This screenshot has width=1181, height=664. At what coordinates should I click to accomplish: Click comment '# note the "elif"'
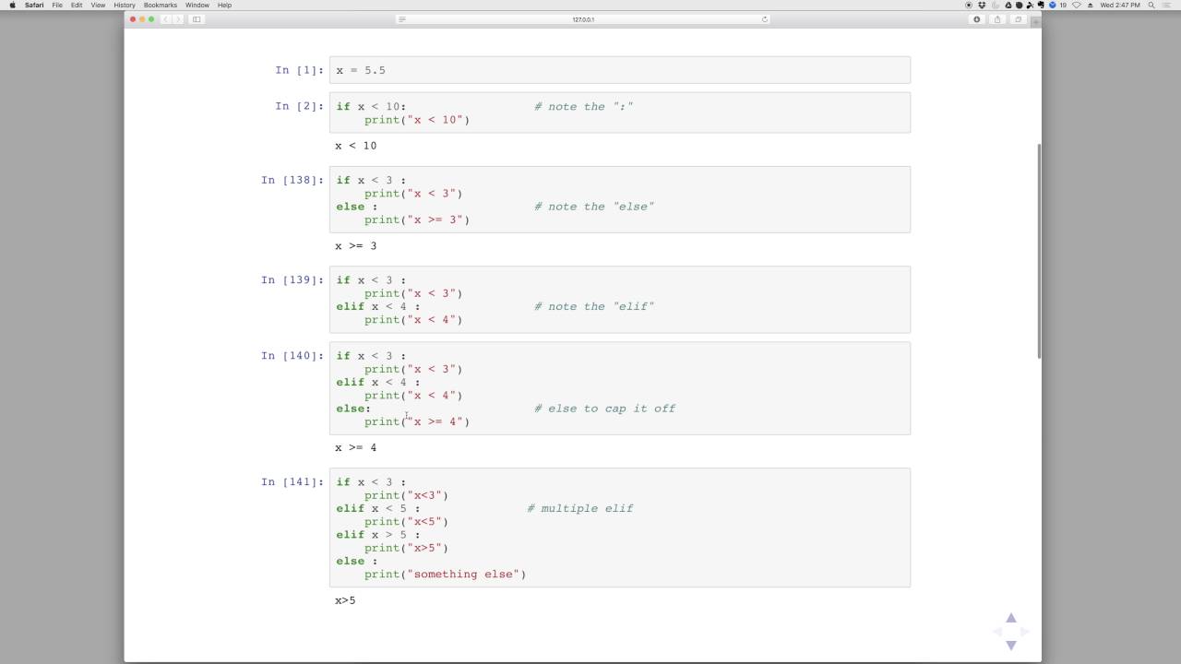click(x=594, y=306)
